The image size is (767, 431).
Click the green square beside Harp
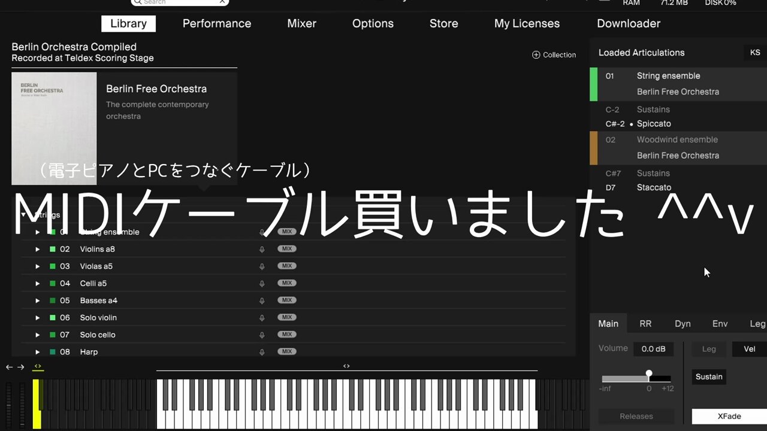[53, 352]
